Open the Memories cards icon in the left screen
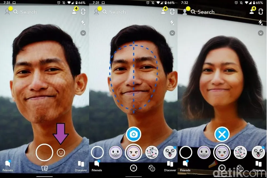Image resolution: width=267 pixels, height=178 pixels. 44,168
